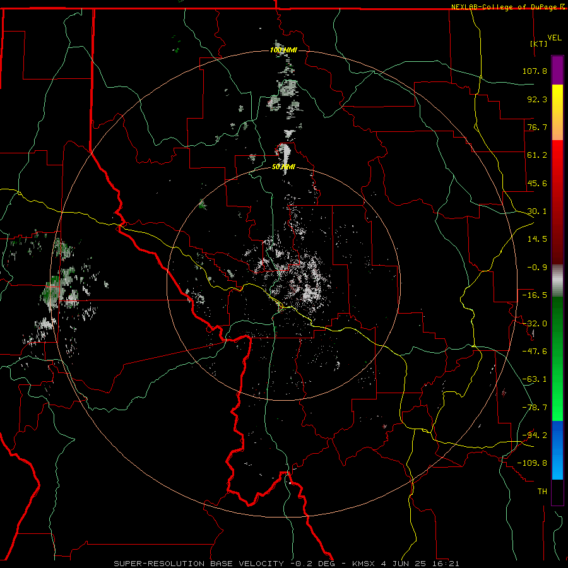Pick the red segment of the color bar

(x=557, y=202)
